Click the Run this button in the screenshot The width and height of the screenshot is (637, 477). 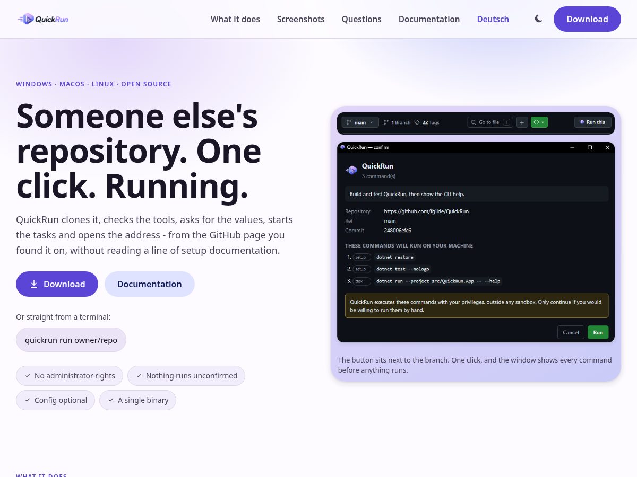[x=592, y=122]
